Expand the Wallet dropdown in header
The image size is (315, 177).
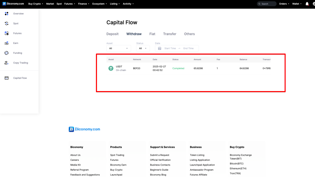[297, 4]
